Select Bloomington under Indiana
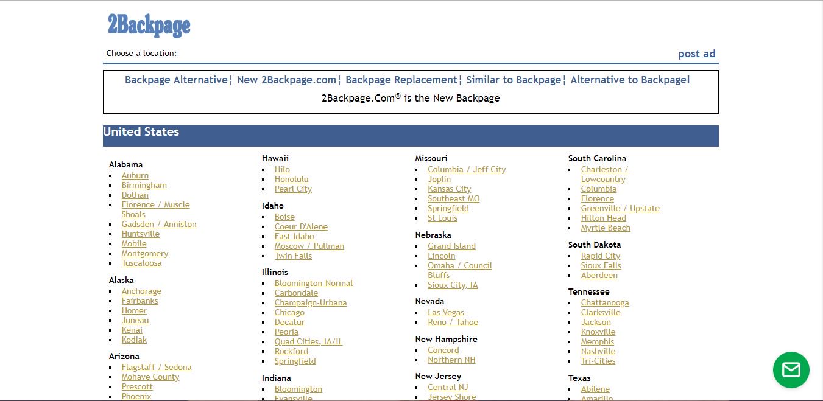823x401 pixels. pyautogui.click(x=298, y=389)
